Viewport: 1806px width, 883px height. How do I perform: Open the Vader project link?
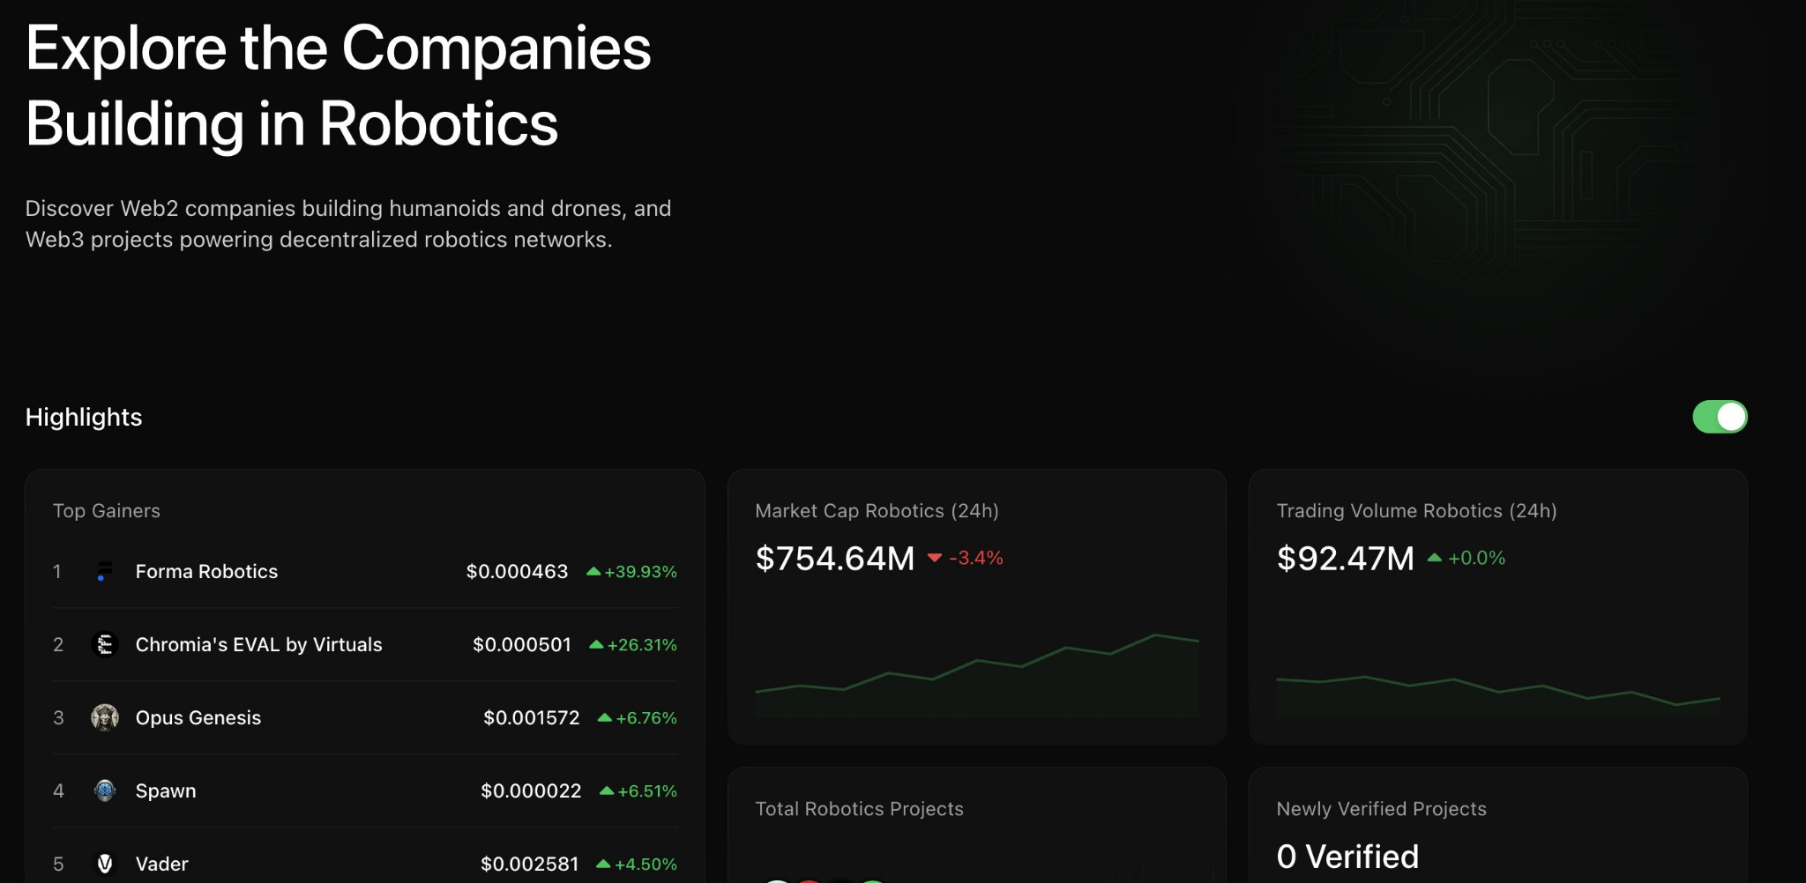(x=162, y=864)
